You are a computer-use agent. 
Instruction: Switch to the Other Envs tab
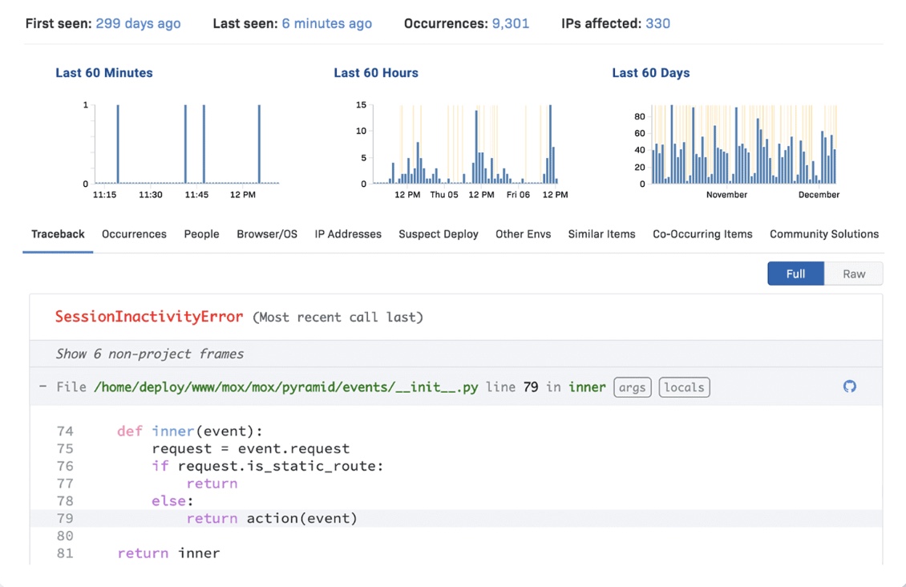click(x=523, y=234)
